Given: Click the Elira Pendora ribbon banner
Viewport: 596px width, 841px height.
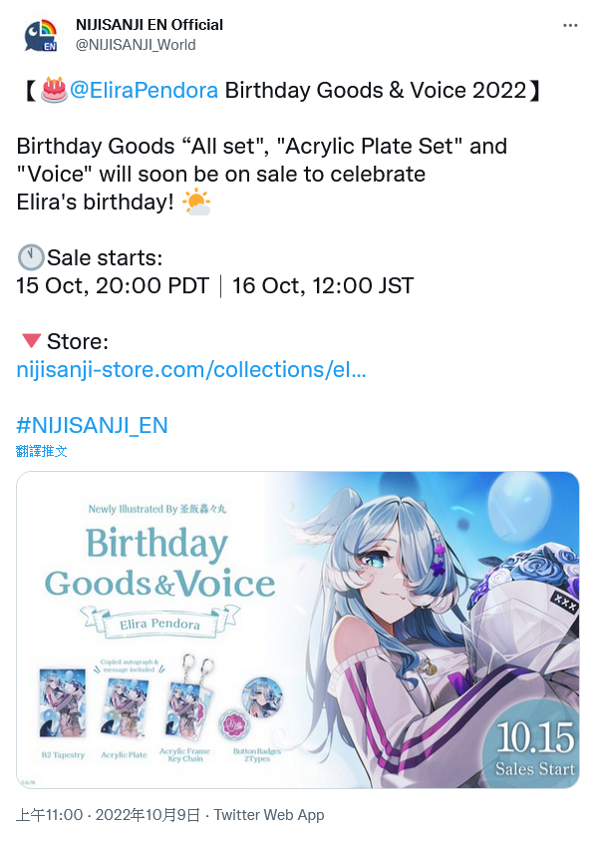Looking at the screenshot, I should point(159,624).
